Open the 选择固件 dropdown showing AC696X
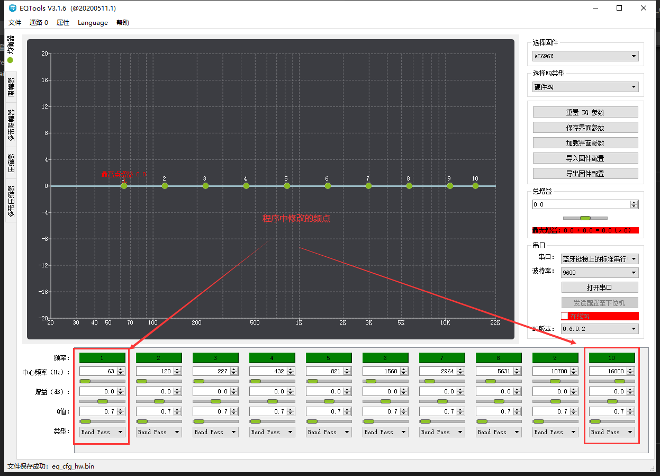 (x=585, y=56)
